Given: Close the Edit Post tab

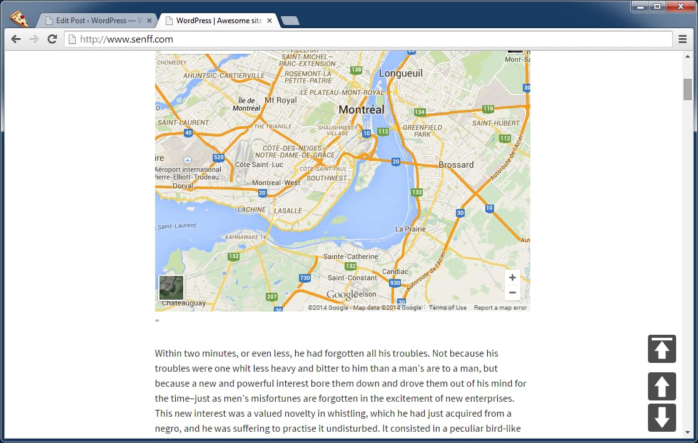Looking at the screenshot, I should (x=149, y=21).
